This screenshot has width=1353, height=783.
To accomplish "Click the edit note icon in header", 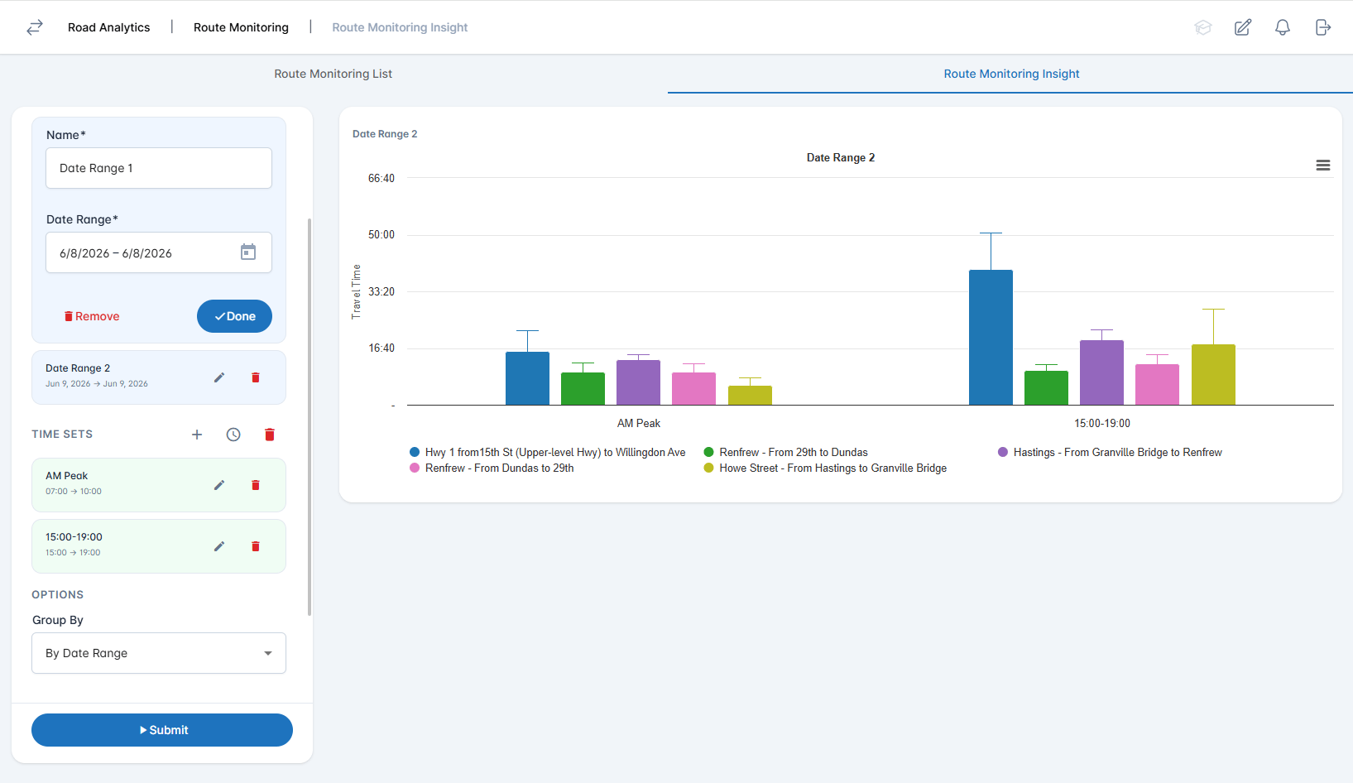I will [1243, 27].
